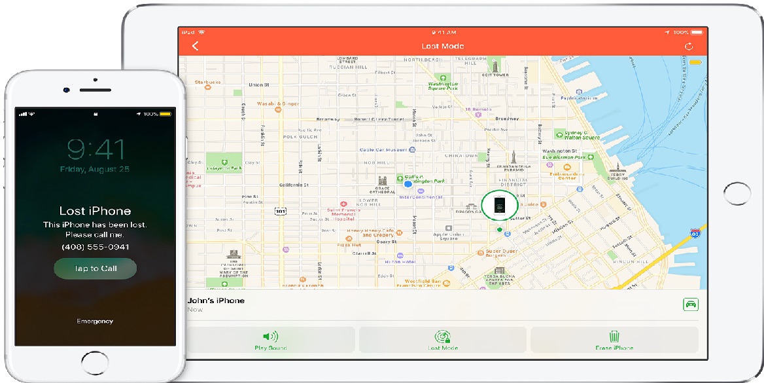764x383 pixels.
Task: Tap Yerba Buena Center for the Arts icon
Action: click(498, 271)
